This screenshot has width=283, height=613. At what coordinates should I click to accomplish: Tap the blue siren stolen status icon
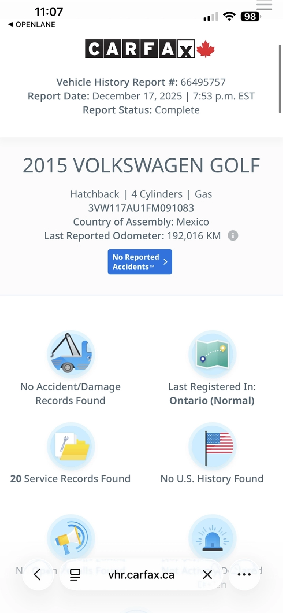[212, 538]
